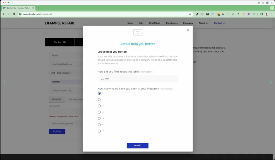The width and height of the screenshot is (275, 160).
Task: Reload the current page
Action: point(14,14)
